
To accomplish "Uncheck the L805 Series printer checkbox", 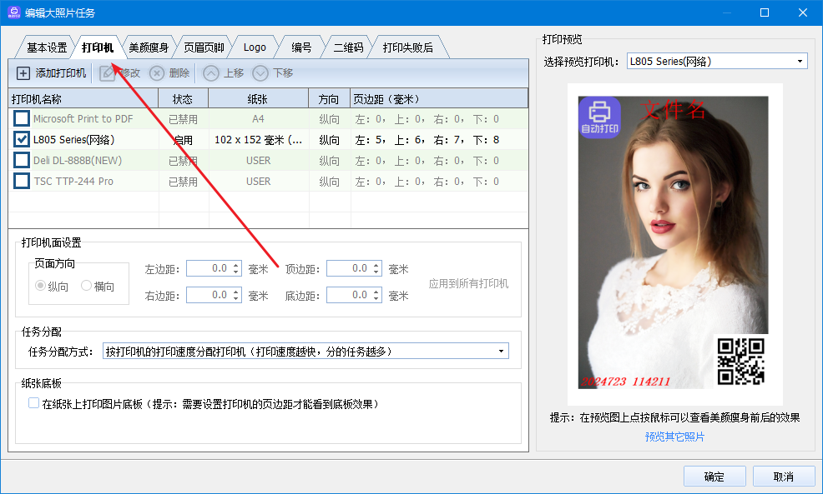I will point(22,140).
